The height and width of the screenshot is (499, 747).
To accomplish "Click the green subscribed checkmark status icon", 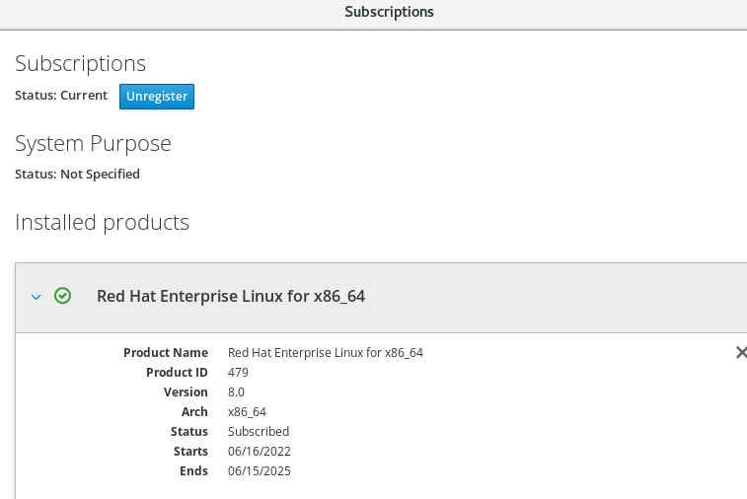I will point(62,296).
